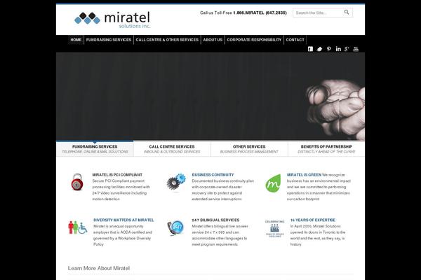Click the search magnifier icon
Image resolution: width=421 pixels, height=280 pixels.
coord(347,13)
